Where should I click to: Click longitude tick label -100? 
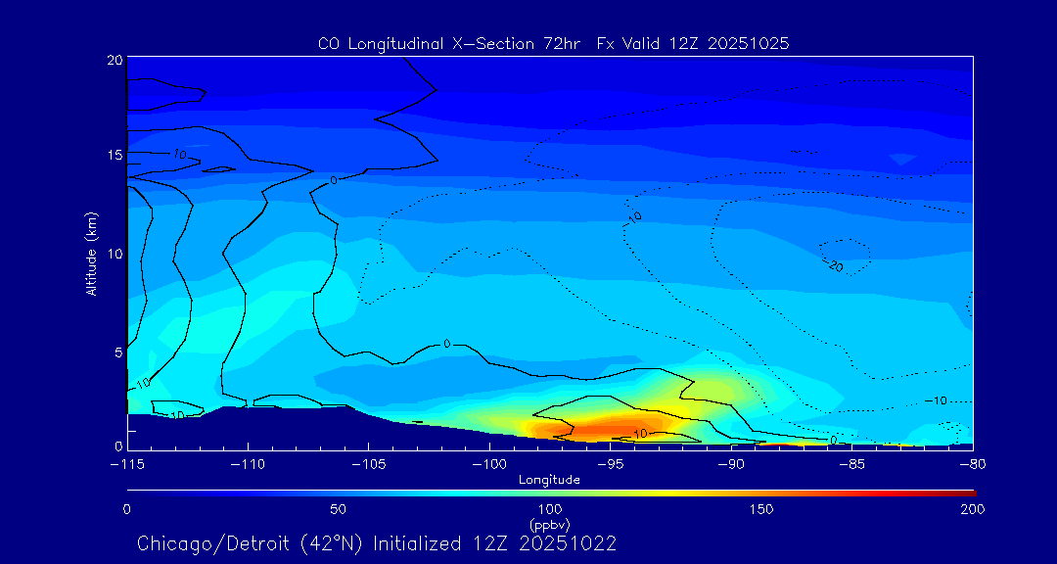(x=489, y=465)
